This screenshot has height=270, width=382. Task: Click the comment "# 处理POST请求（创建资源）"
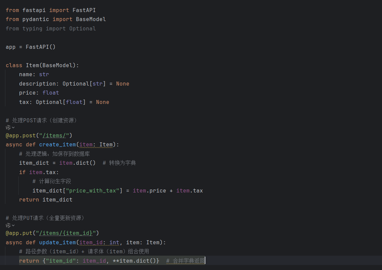click(x=41, y=120)
